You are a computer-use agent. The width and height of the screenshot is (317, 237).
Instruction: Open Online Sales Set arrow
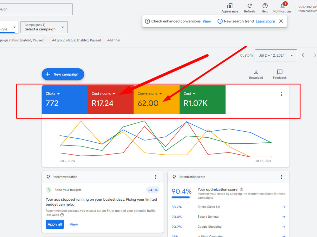[284, 207]
